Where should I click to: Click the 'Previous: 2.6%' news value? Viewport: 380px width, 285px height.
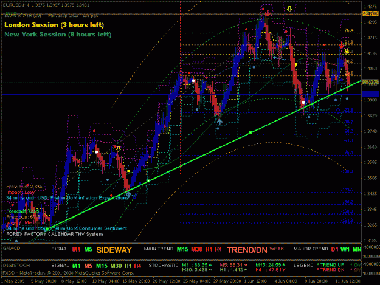tap(24, 187)
